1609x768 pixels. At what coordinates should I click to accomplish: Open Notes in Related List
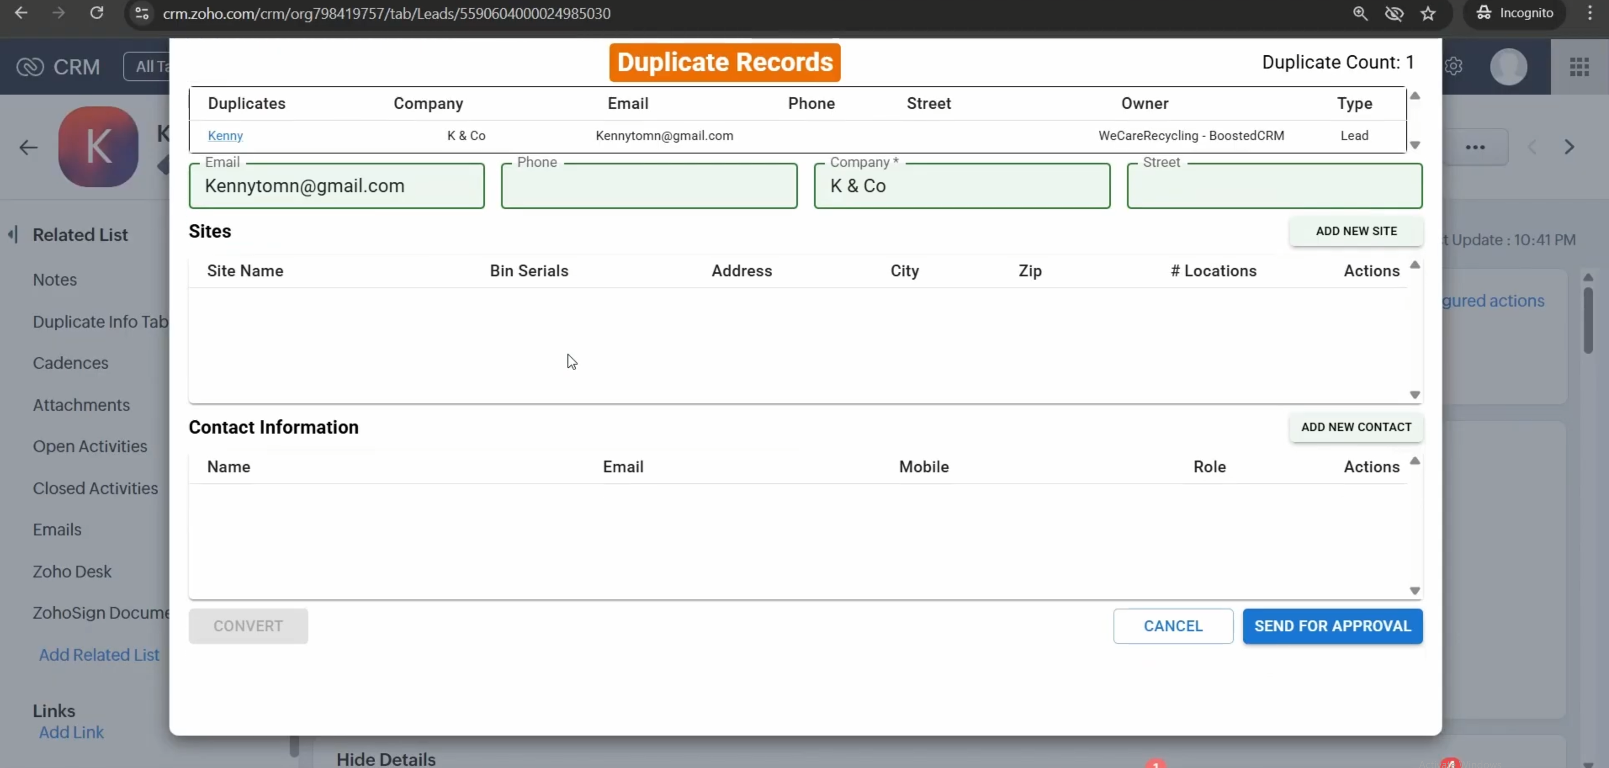pyautogui.click(x=55, y=280)
